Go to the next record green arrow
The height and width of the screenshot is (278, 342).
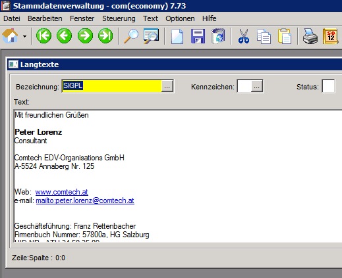click(x=85, y=35)
